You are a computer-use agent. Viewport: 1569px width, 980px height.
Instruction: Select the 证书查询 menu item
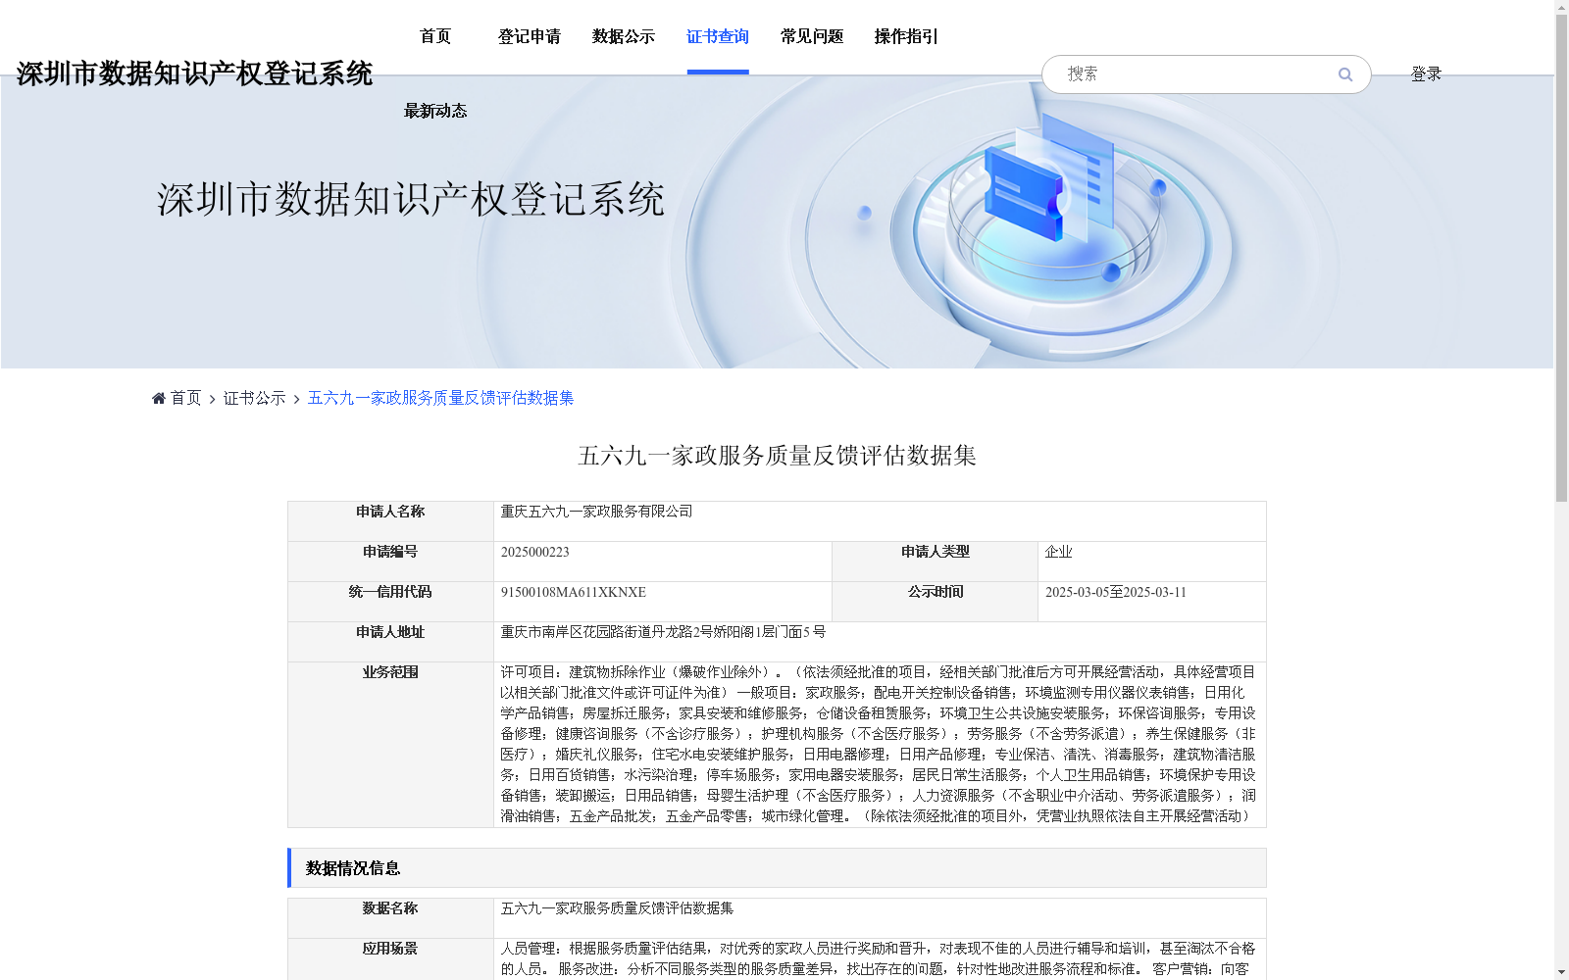(718, 37)
